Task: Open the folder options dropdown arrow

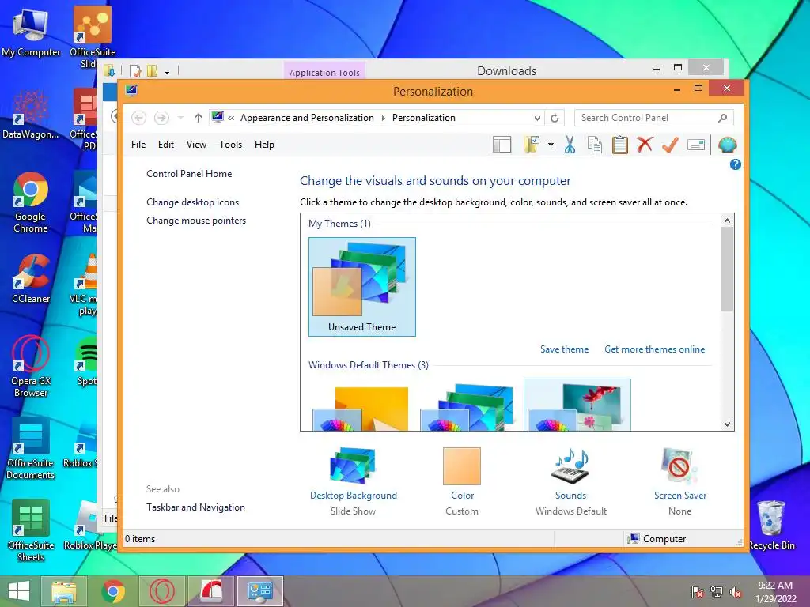Action: pyautogui.click(x=551, y=145)
